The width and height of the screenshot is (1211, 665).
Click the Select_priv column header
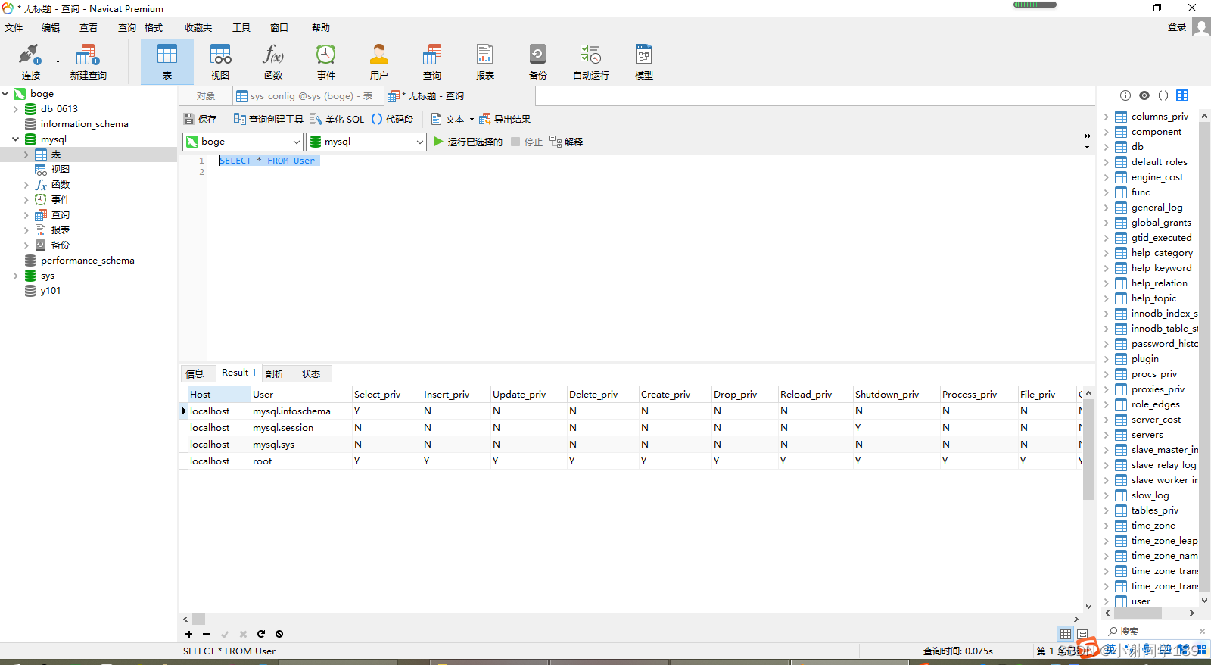[386, 394]
